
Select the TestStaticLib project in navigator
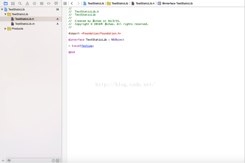(x=16, y=10)
